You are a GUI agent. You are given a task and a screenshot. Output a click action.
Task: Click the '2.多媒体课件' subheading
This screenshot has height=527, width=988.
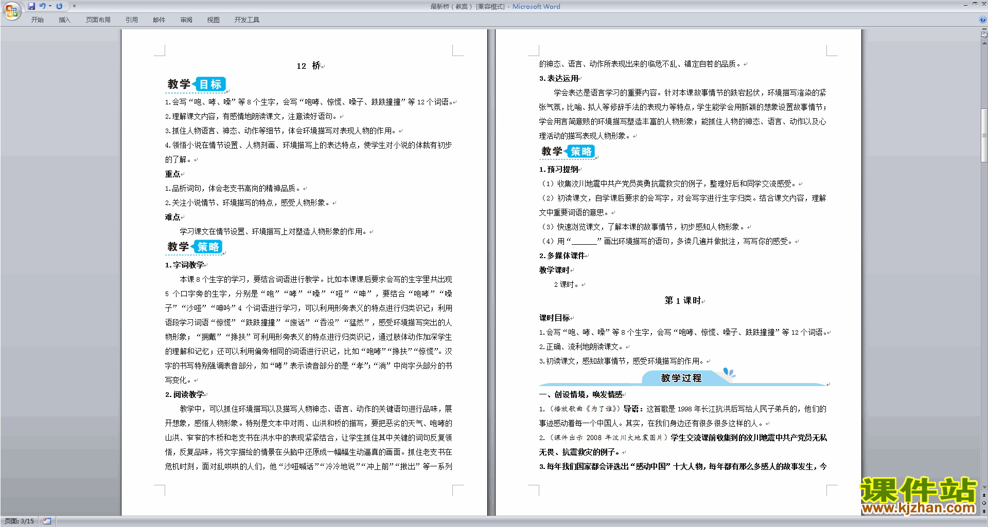[x=562, y=256]
